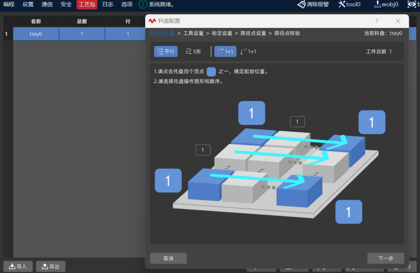
Task: Click the 行 column header
Action: pyautogui.click(x=128, y=21)
